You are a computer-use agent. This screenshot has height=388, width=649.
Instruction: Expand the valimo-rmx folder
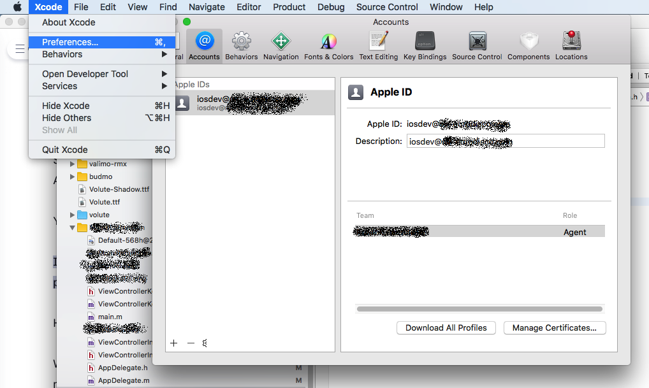tap(72, 164)
